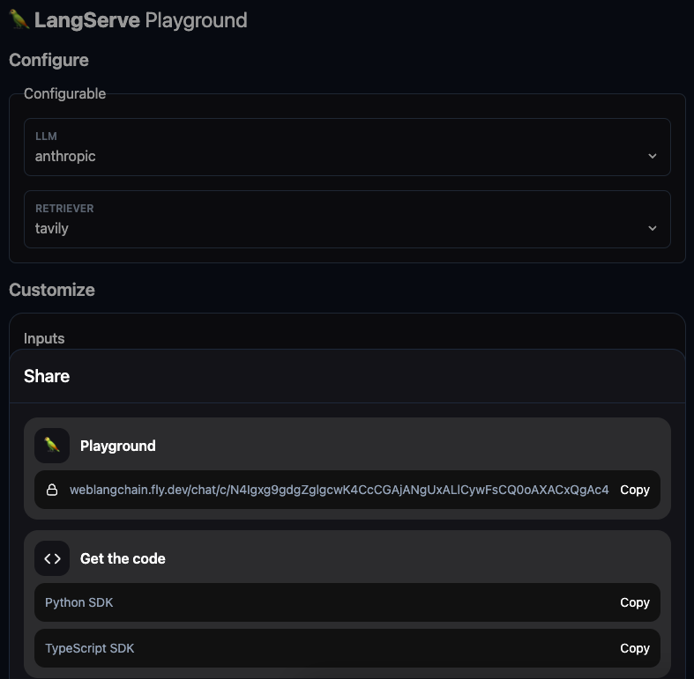Click the Playground heading in Share panel
This screenshot has width=694, height=679.
[118, 446]
